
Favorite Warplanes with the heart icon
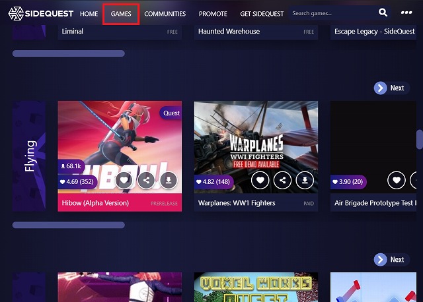pyautogui.click(x=260, y=180)
